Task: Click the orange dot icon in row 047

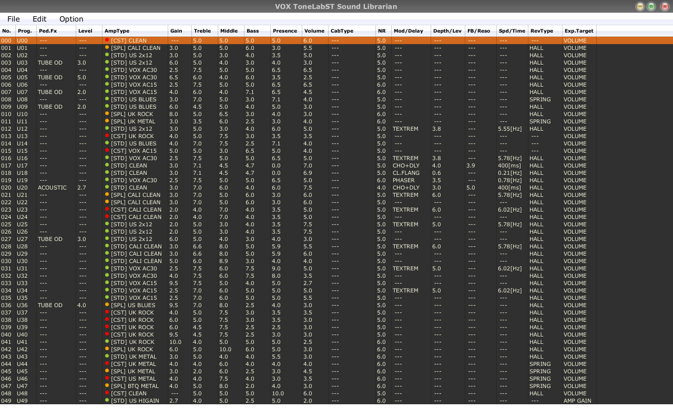Action: click(107, 385)
